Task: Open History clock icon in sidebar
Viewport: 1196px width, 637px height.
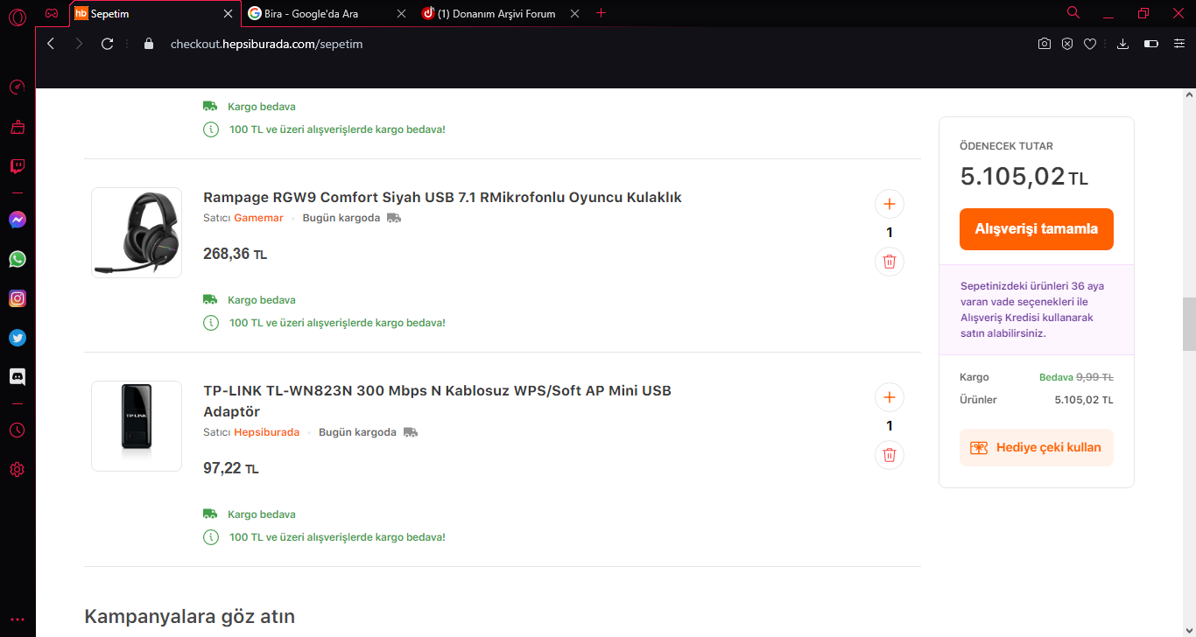Action: tap(17, 430)
